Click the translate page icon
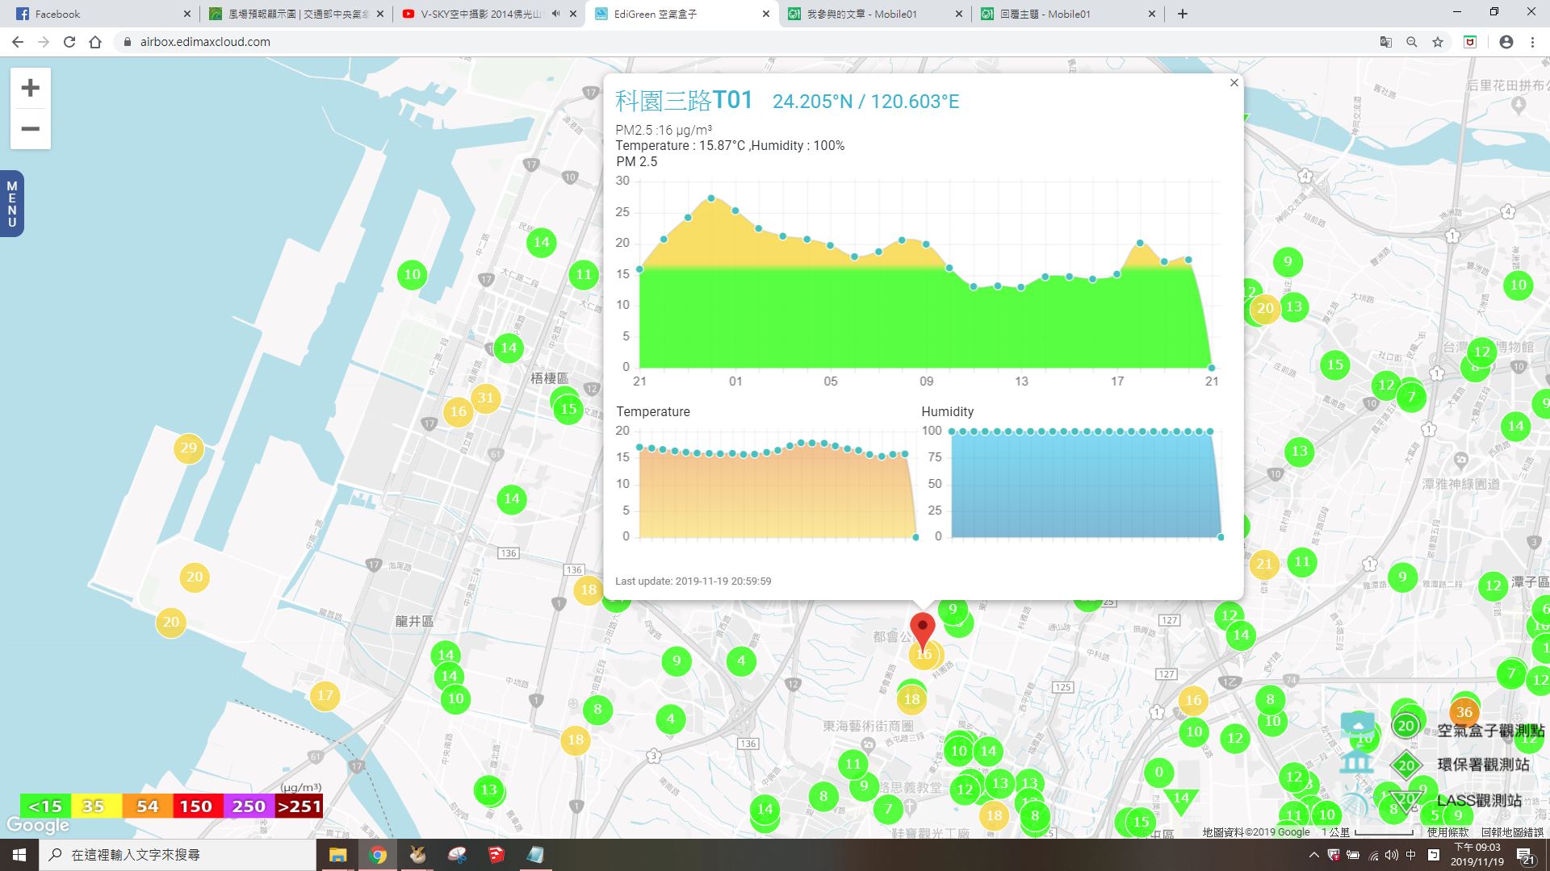Viewport: 1550px width, 871px height. click(1385, 42)
